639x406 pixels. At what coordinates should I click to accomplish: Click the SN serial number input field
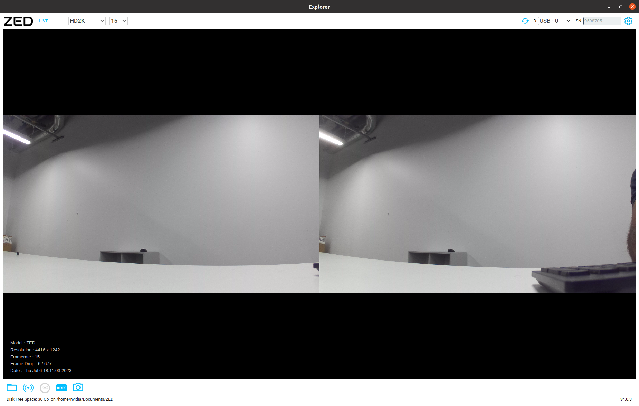click(x=602, y=21)
